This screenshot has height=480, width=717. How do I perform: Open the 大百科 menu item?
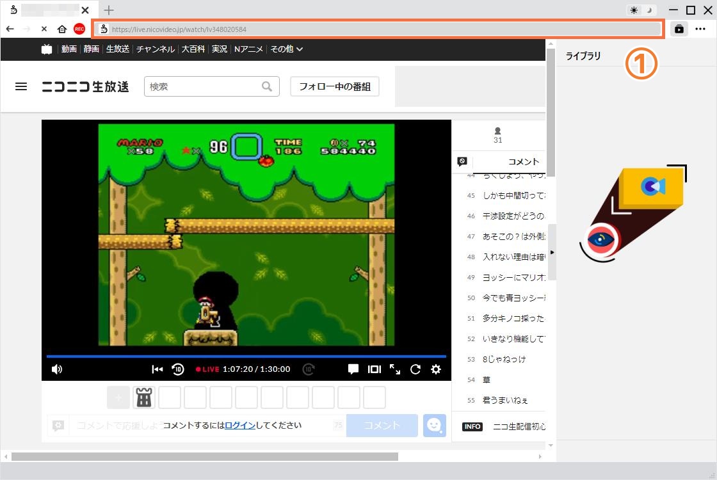[193, 49]
